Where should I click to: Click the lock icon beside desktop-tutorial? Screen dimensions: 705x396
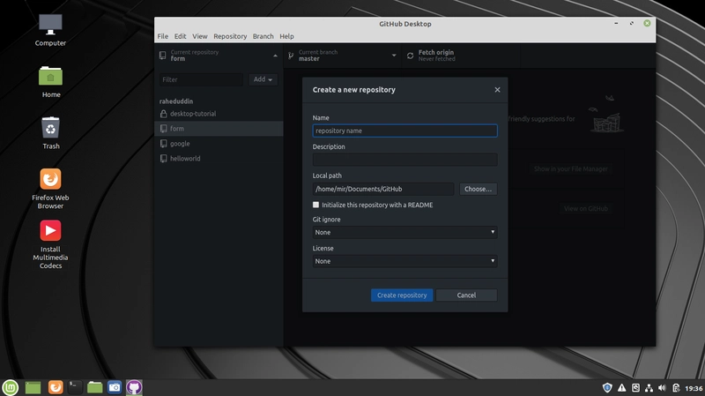point(163,114)
